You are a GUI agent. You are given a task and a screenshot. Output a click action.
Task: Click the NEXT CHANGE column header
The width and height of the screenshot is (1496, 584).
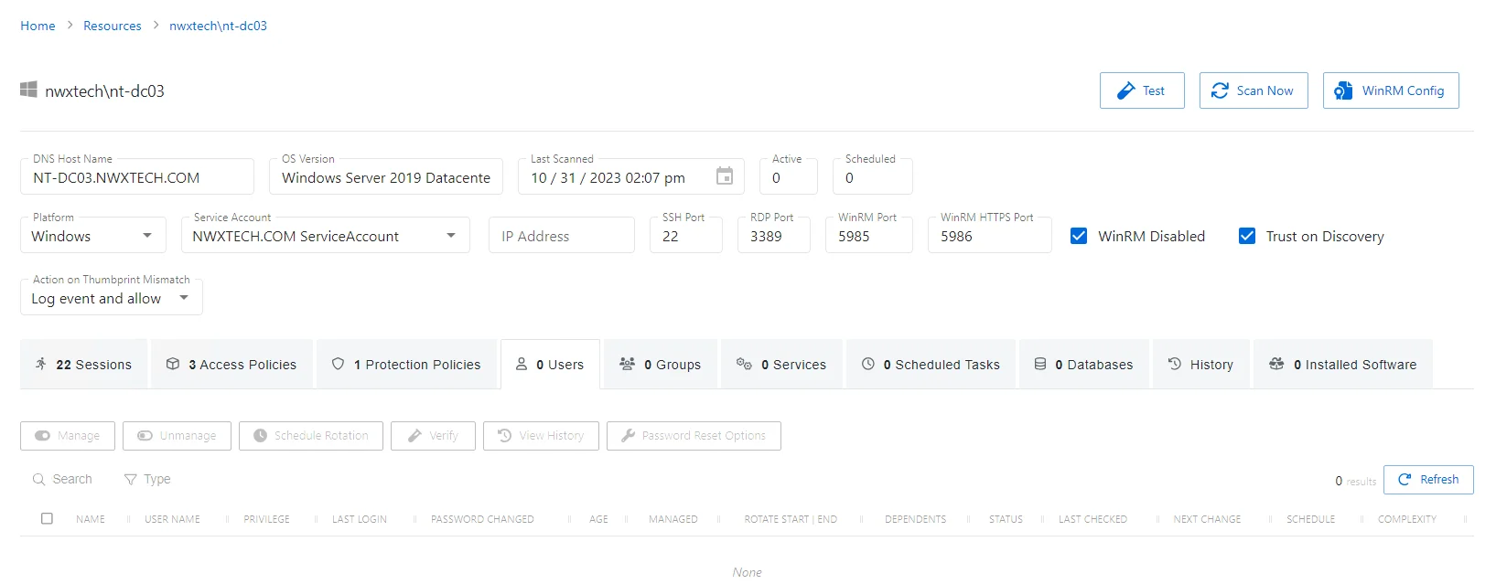pyautogui.click(x=1208, y=519)
